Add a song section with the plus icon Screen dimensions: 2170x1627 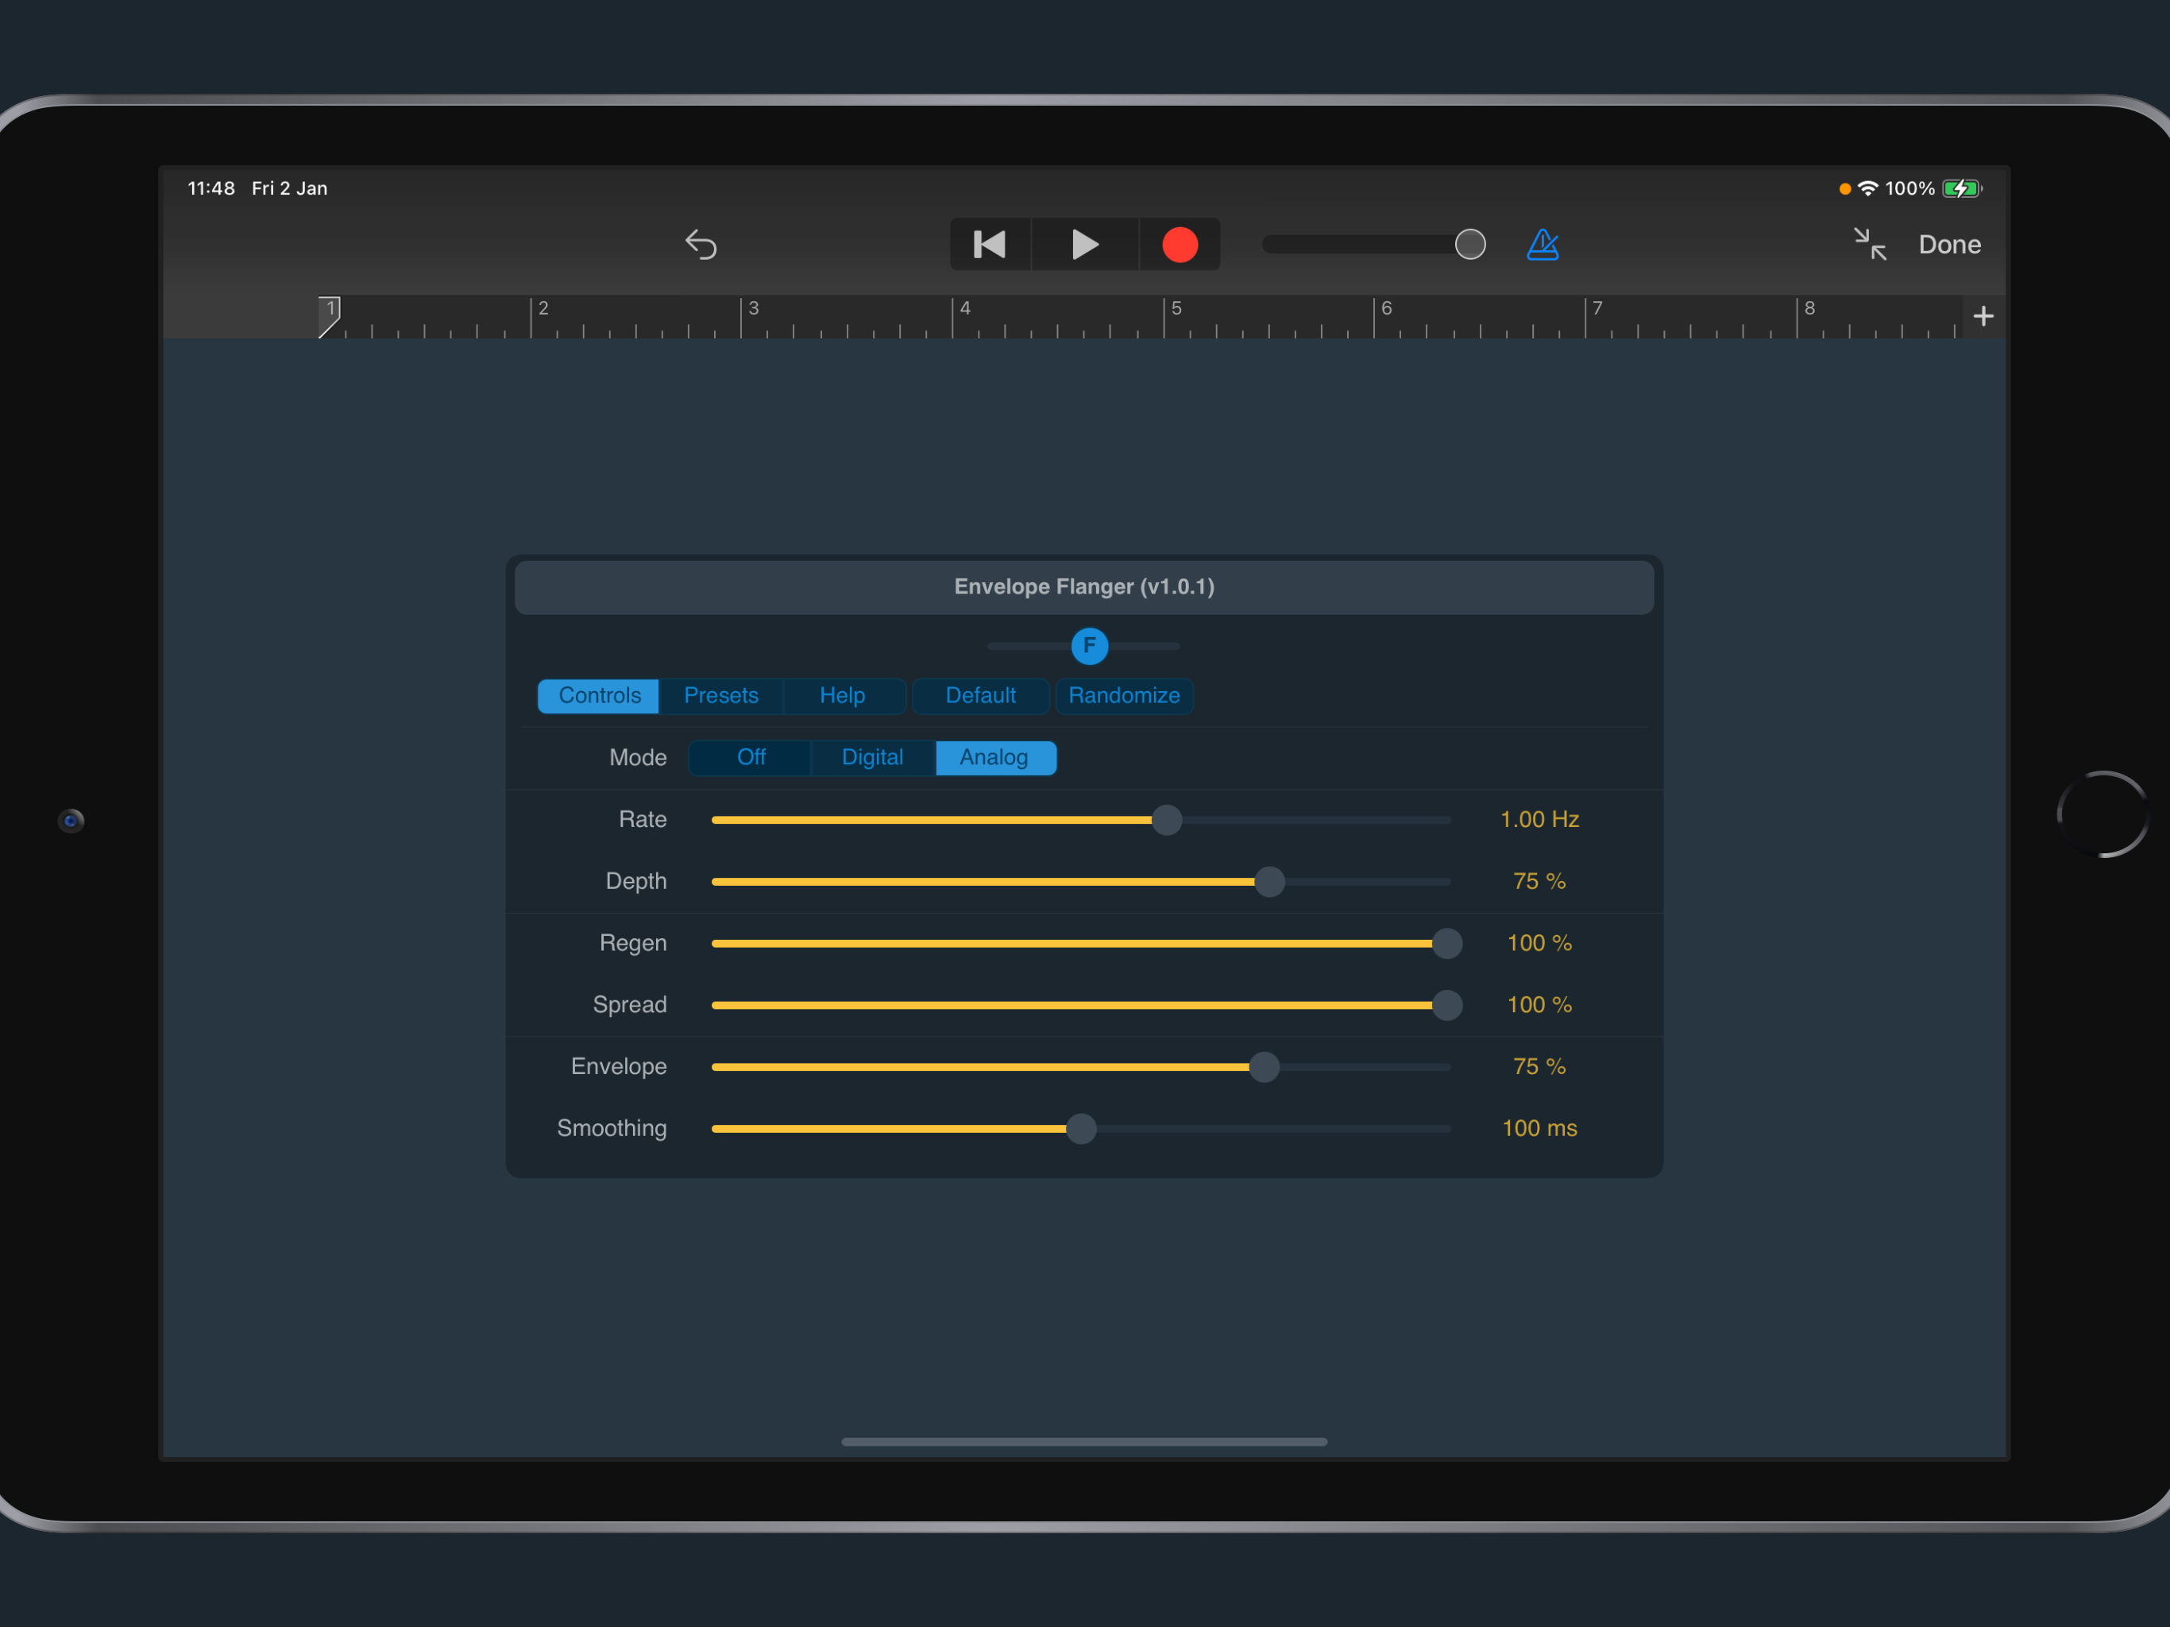point(1983,316)
